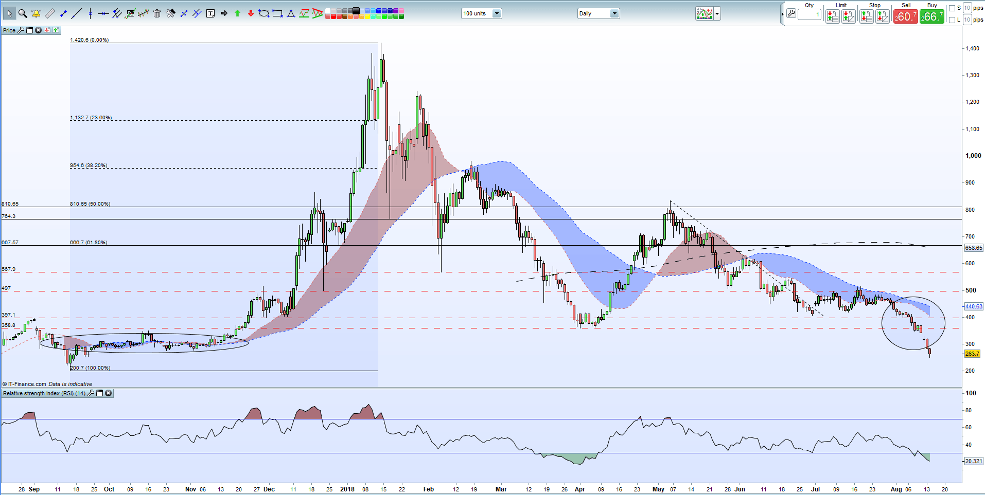Screen dimensions: 985x495
Task: Enable the S stop pips checkbox
Action: point(952,8)
